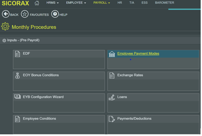Expand the PAYROLL dropdown menu

tap(101, 3)
